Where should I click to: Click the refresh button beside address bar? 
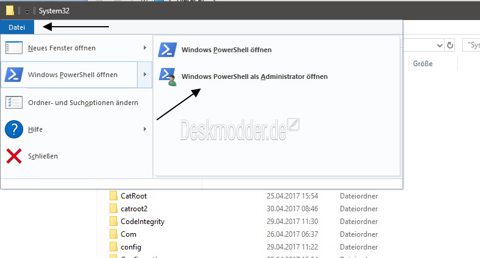[450, 46]
